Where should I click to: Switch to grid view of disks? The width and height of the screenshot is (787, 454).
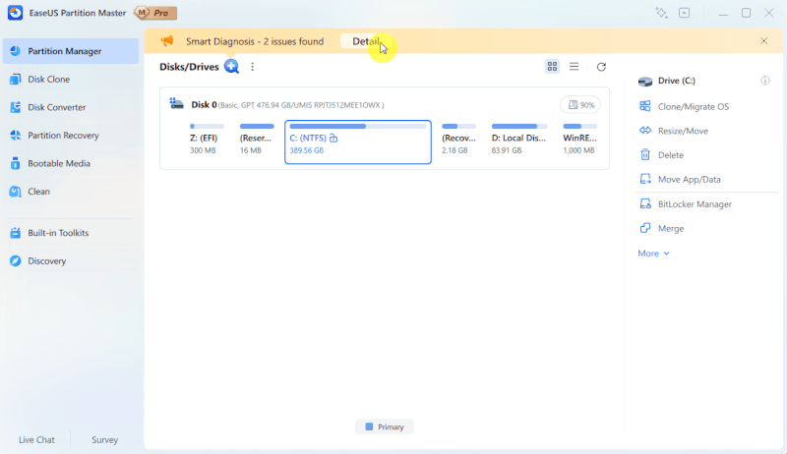coord(552,66)
